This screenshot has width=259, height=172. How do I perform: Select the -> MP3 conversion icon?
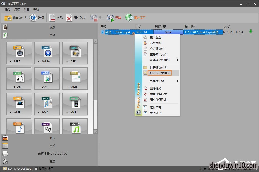pos(19,53)
